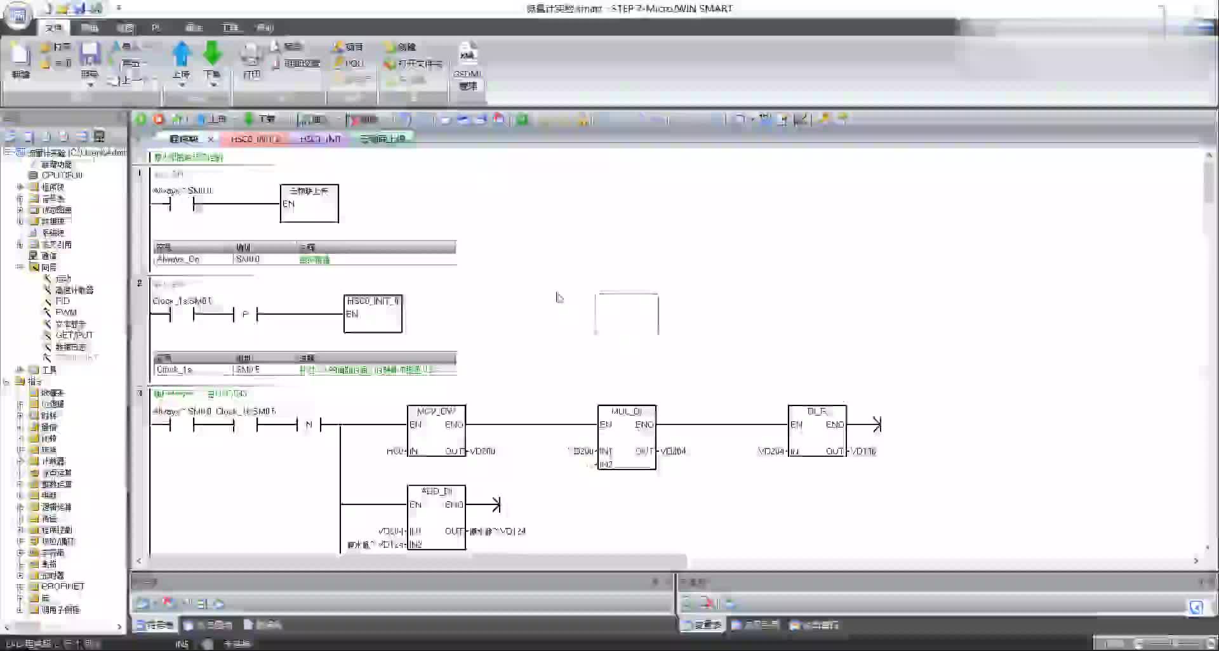Image resolution: width=1219 pixels, height=651 pixels.
Task: Switch to 交叉引用 bottom panel tab
Action: pyautogui.click(x=756, y=625)
